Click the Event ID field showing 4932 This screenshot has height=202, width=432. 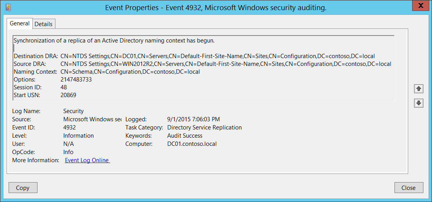pyautogui.click(x=70, y=128)
